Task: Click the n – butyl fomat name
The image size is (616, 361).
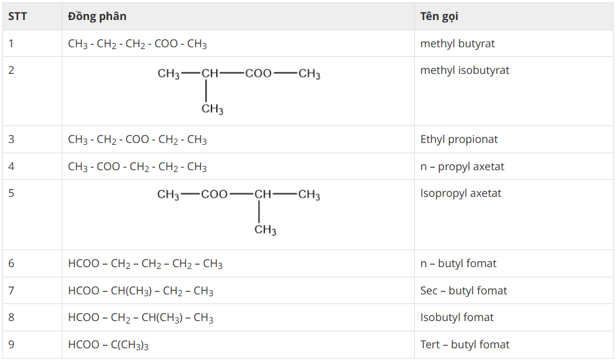Action: [458, 263]
